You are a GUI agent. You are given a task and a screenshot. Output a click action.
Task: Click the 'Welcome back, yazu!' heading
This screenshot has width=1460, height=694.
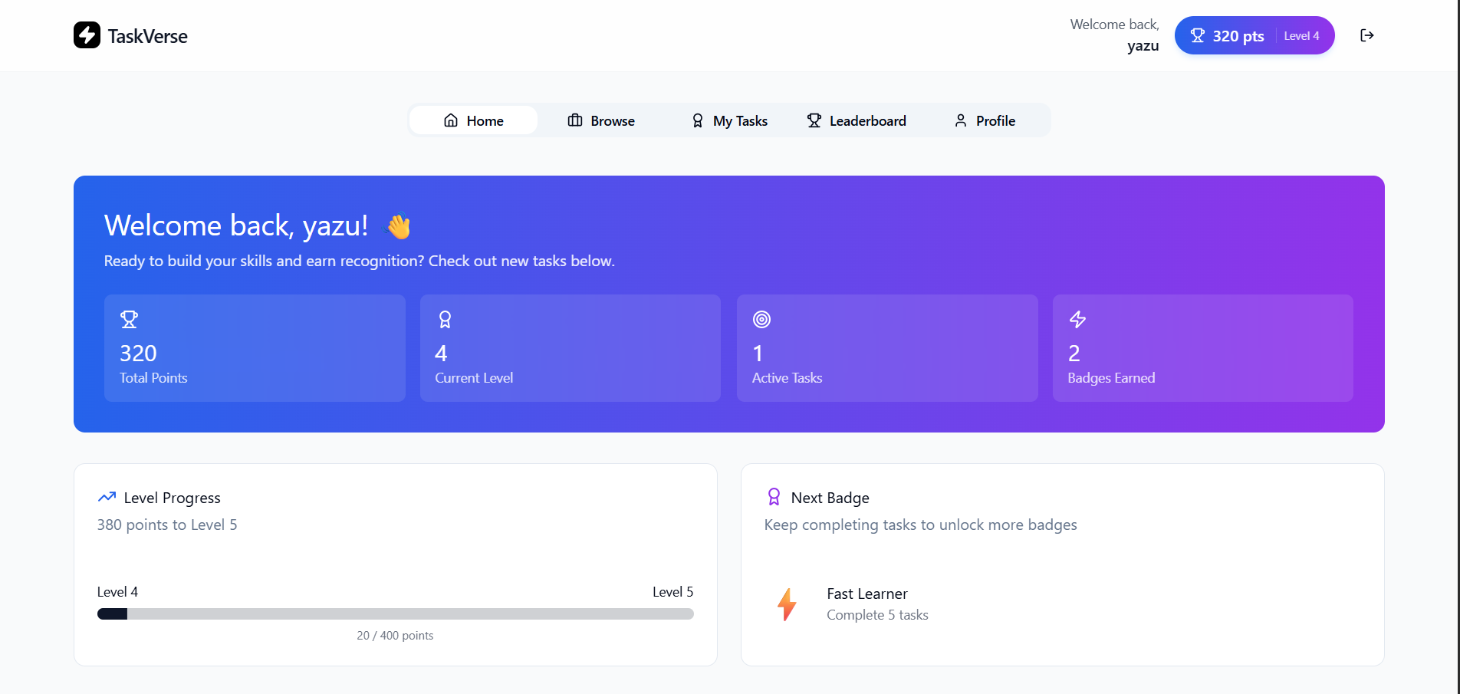(236, 225)
